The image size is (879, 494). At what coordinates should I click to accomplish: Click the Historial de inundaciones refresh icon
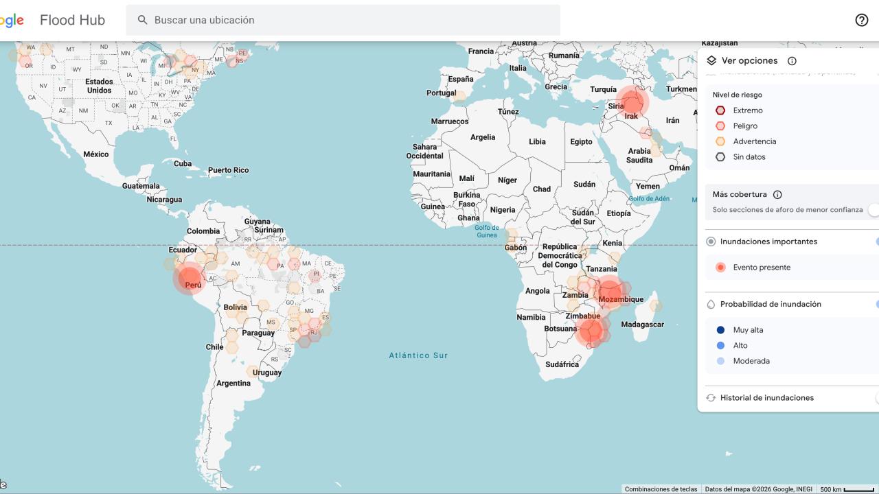pos(711,398)
